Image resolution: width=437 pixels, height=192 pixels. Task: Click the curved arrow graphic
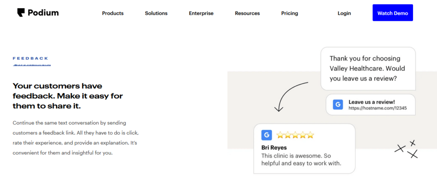291,96
